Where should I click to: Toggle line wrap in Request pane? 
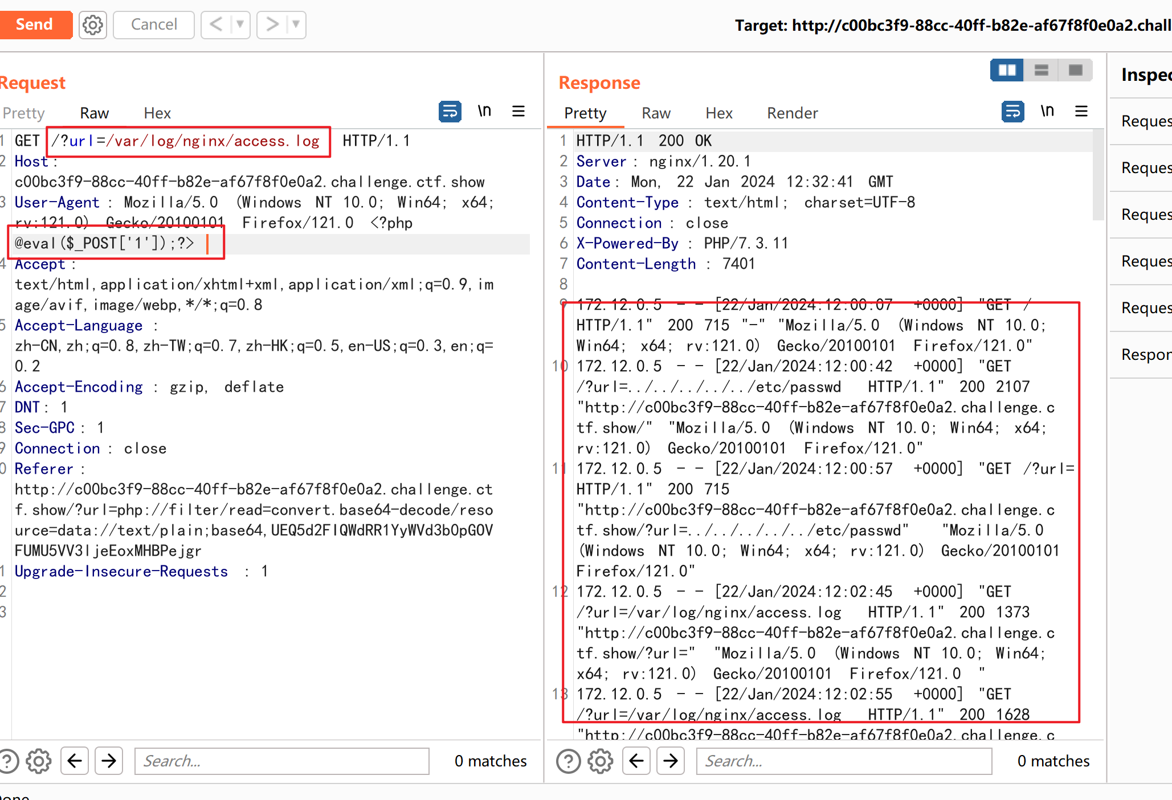(450, 112)
